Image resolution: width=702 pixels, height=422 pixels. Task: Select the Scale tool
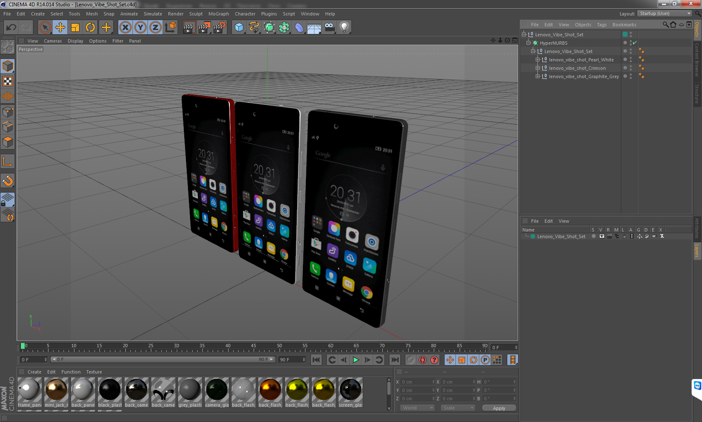(75, 28)
